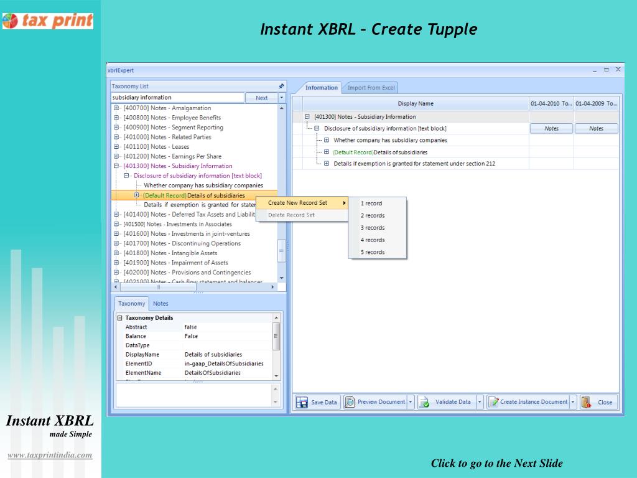Open the Create Instance Document dropdown arrow
The height and width of the screenshot is (478, 637).
click(x=573, y=402)
